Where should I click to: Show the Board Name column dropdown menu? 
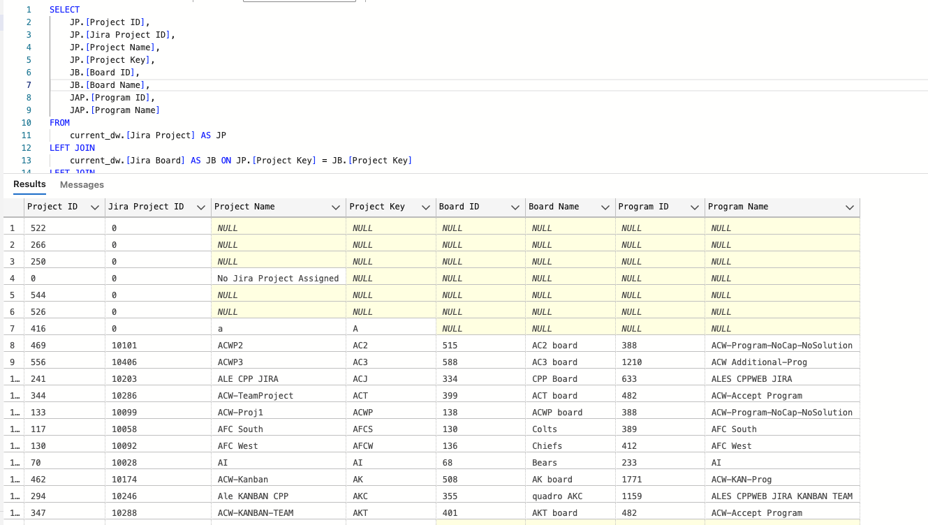pos(605,207)
